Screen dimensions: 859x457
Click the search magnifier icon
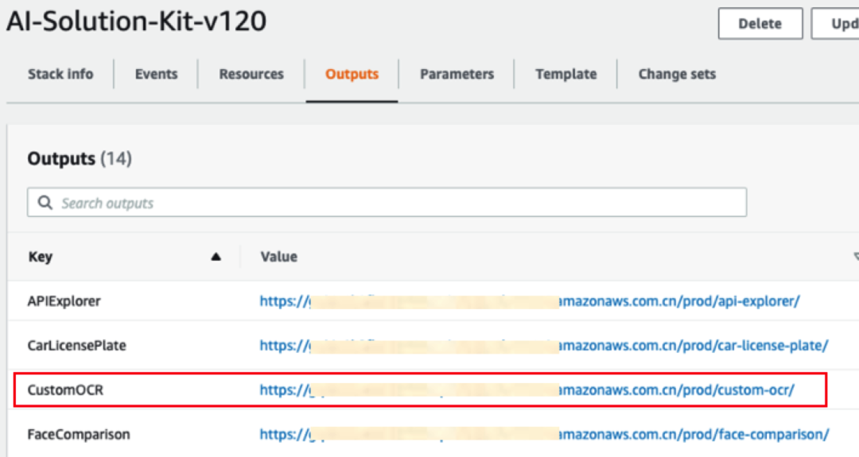(45, 203)
